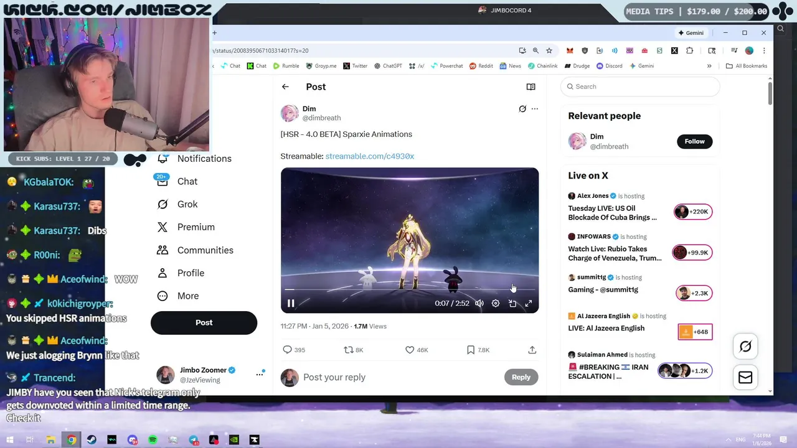797x448 pixels.
Task: Open Al Jazeera English live stream
Action: coord(640,325)
